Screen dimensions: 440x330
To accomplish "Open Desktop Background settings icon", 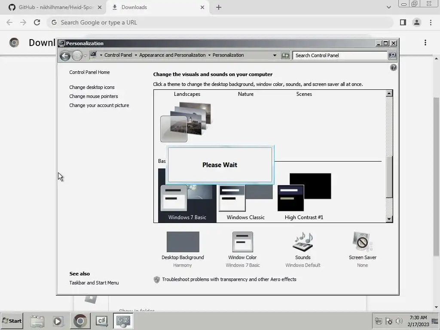I will (x=183, y=241).
